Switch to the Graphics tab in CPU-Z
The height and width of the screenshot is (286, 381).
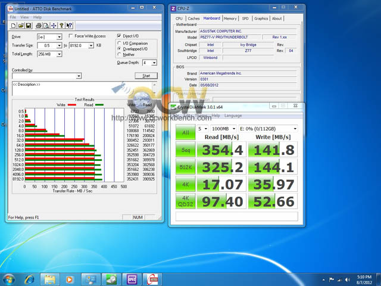261,18
